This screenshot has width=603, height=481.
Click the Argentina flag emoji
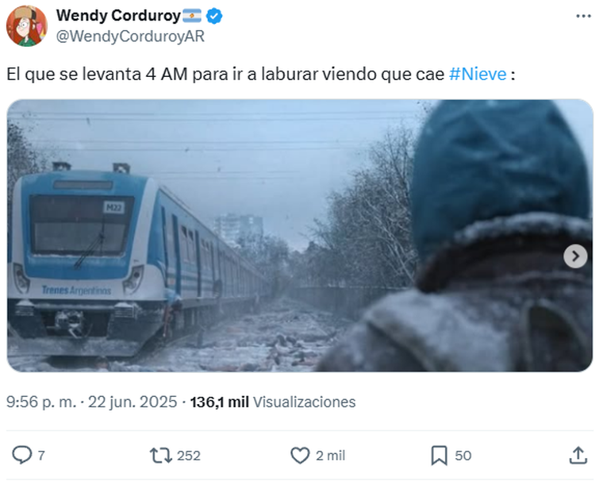[x=192, y=16]
